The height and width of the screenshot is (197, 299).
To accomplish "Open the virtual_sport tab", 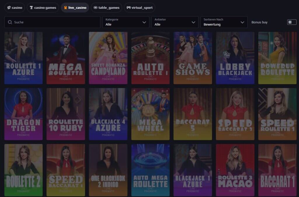I will 140,8.
